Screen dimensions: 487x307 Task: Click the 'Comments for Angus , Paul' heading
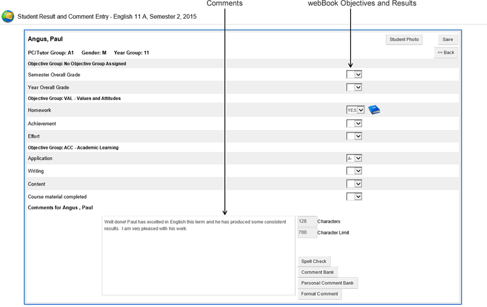tap(60, 208)
